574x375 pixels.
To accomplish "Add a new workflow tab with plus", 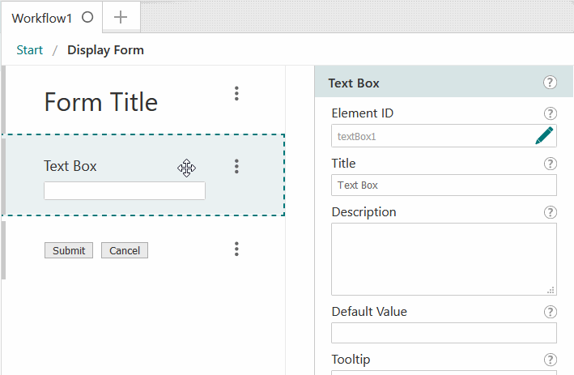I will [121, 17].
